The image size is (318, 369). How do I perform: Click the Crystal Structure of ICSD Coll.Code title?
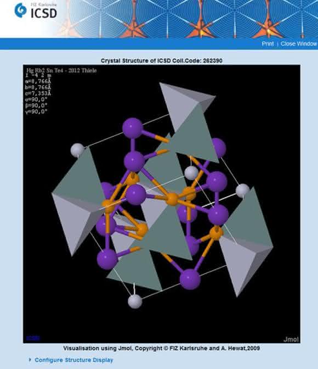[162, 61]
